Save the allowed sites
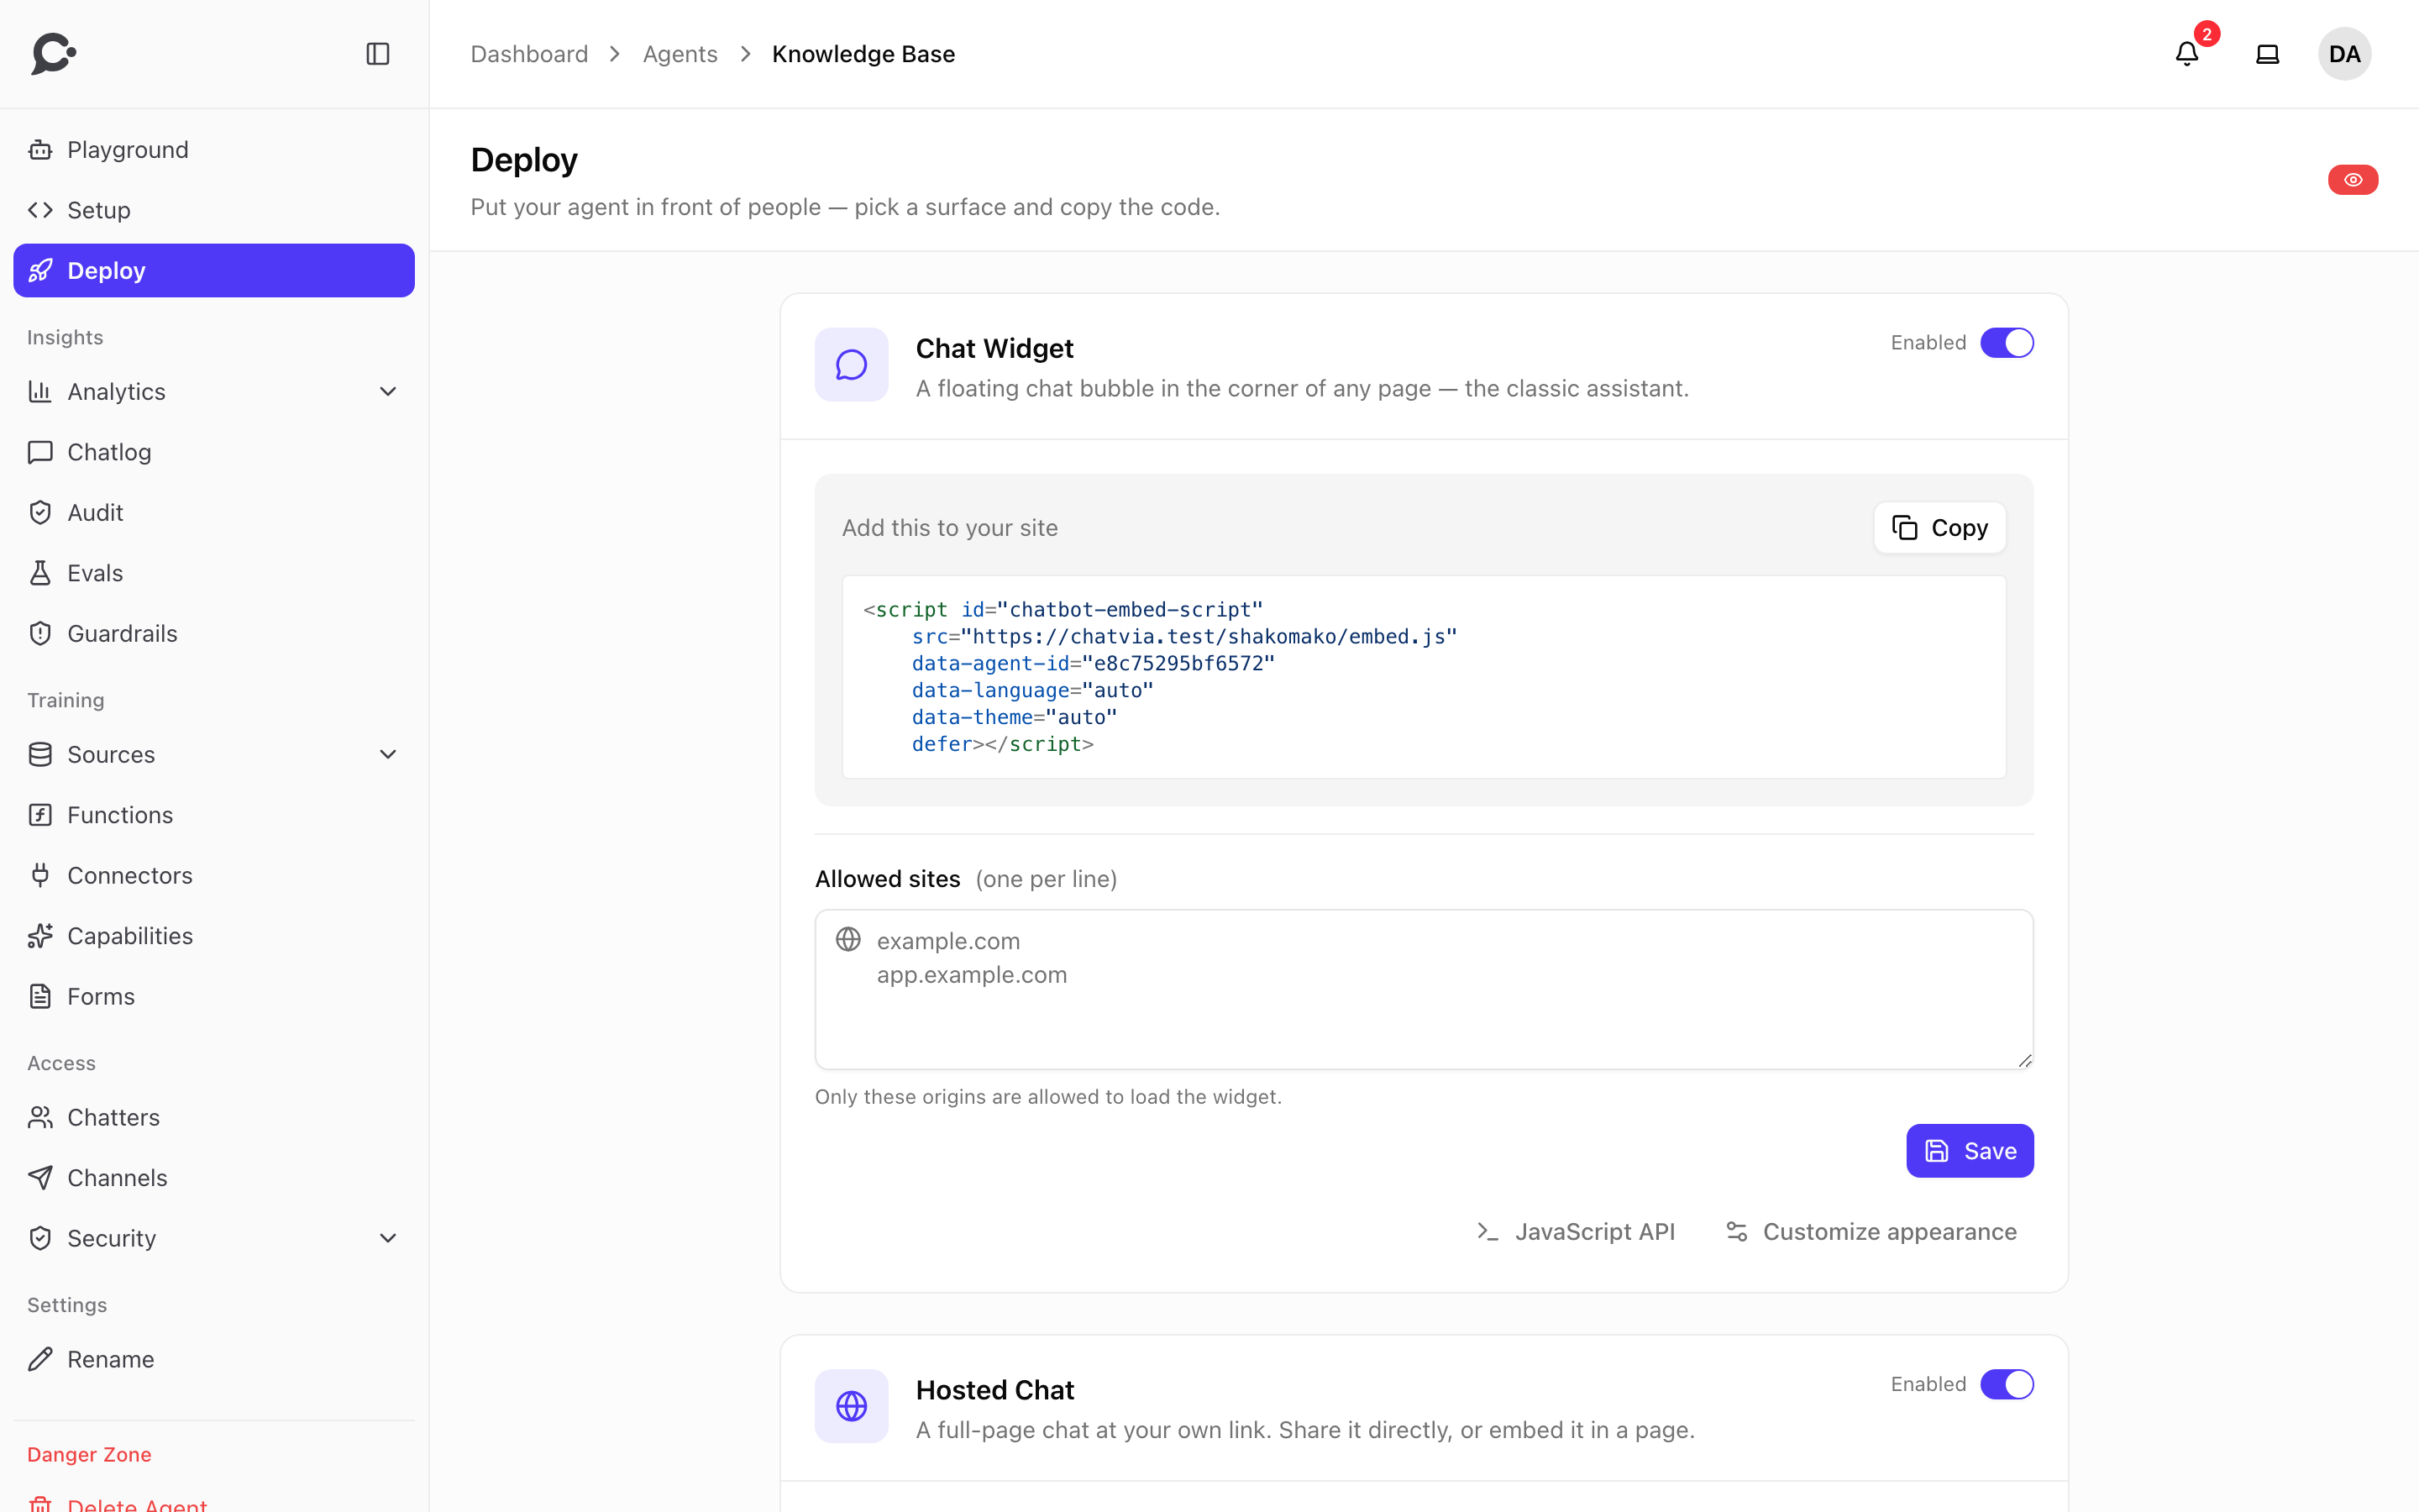 (x=1969, y=1151)
